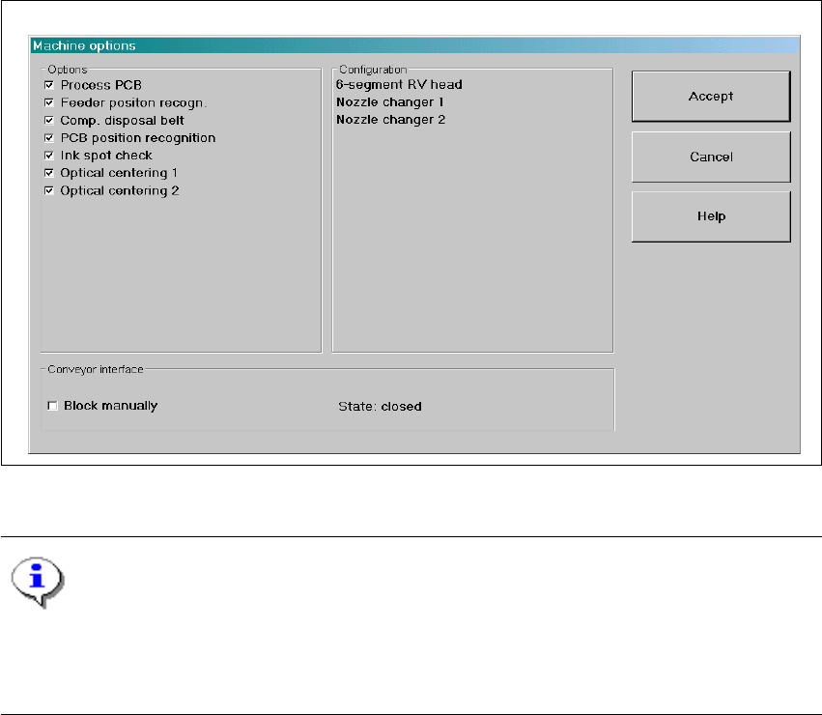Click the blue info speech bubble icon
822x715 pixels.
38,582
